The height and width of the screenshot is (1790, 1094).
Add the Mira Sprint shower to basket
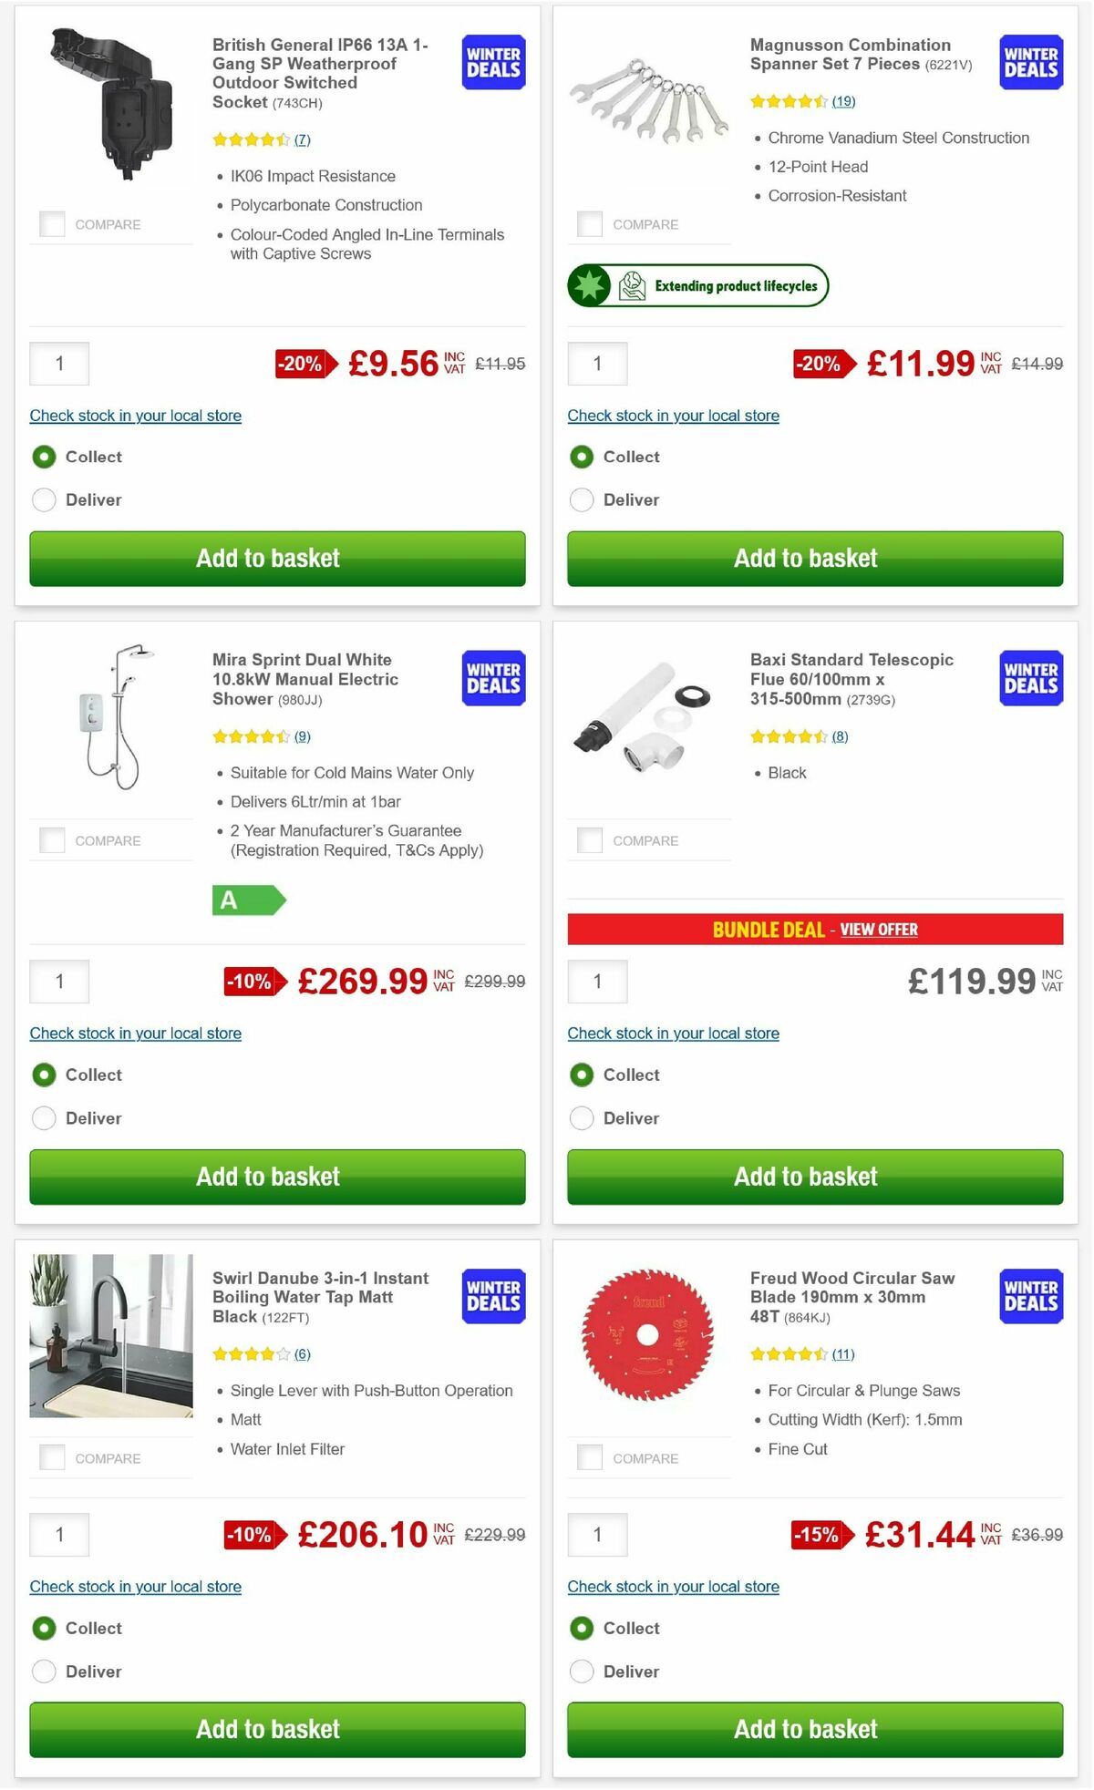pyautogui.click(x=268, y=1177)
